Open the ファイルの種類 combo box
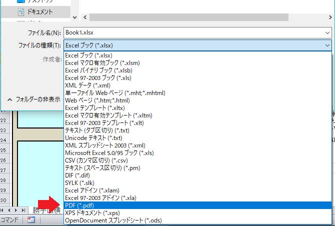Viewport: 335px width, 226px height. pos(197,45)
